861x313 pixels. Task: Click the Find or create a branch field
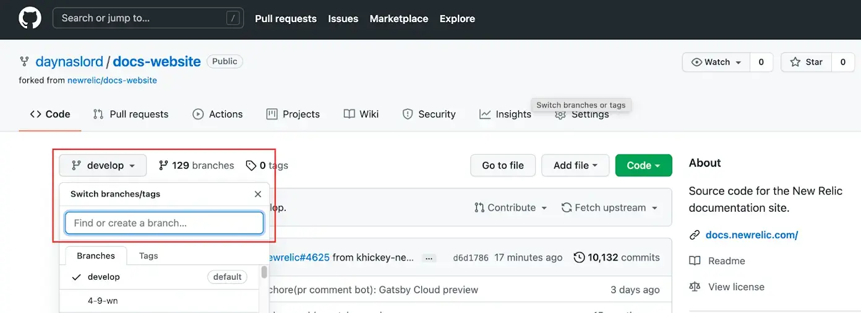click(x=165, y=223)
